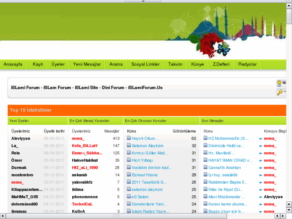292x219 pixels.
Task: Open the Takvim calendar page
Action: 175,64
